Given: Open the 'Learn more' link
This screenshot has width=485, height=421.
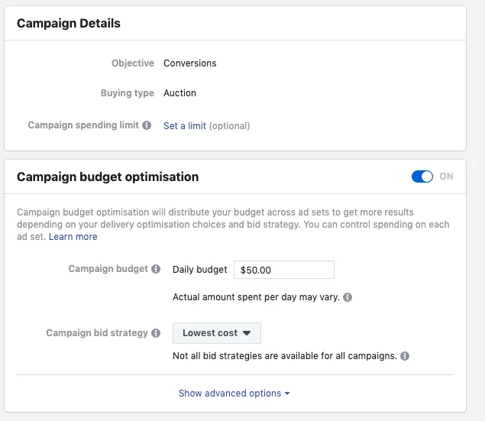Looking at the screenshot, I should [73, 237].
